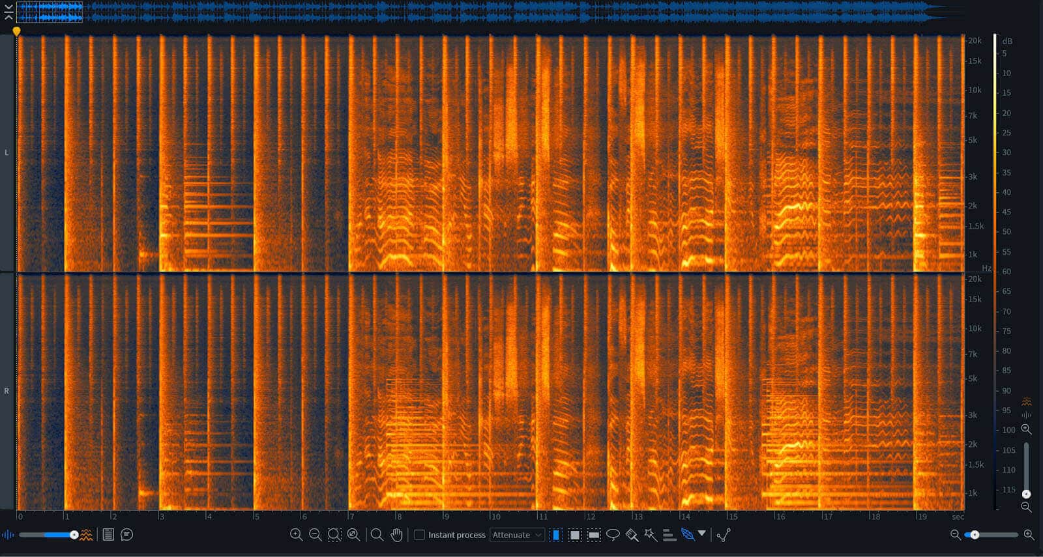Image resolution: width=1043 pixels, height=557 pixels.
Task: Click the dB color scale bar on right
Action: [995, 272]
